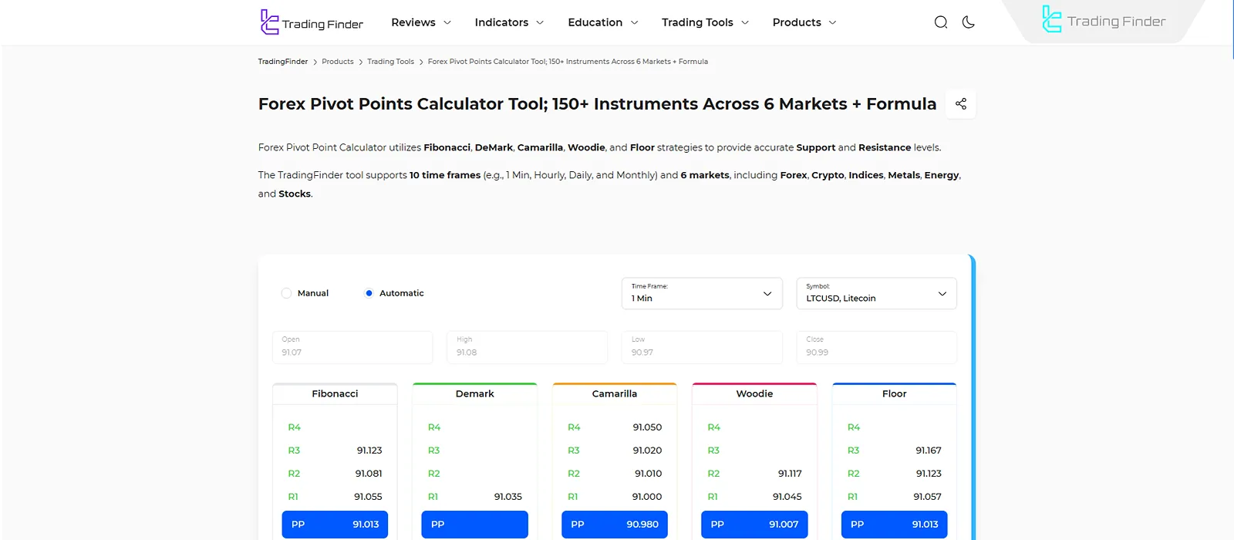The image size is (1234, 540).
Task: Click the page title heading text
Action: (x=597, y=104)
